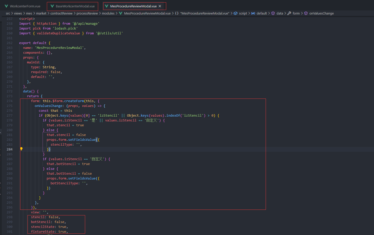Click validateDuplicateValue in the import statement
The height and width of the screenshot is (235, 374).
click(58, 33)
